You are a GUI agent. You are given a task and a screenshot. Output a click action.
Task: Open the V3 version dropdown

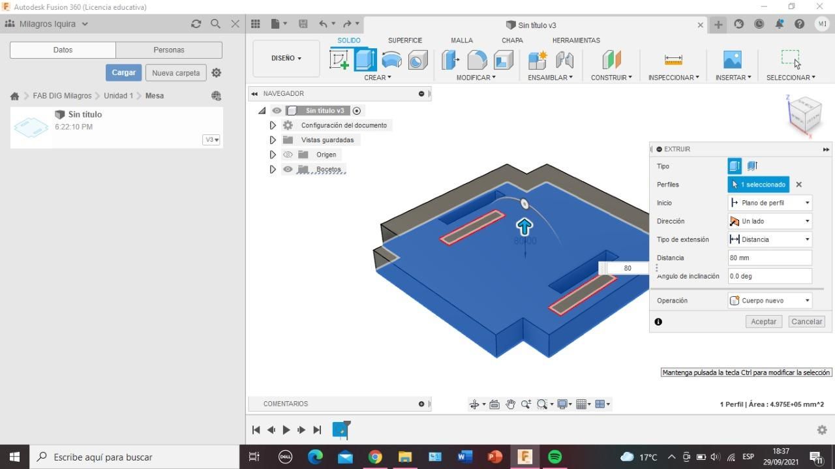(x=211, y=140)
